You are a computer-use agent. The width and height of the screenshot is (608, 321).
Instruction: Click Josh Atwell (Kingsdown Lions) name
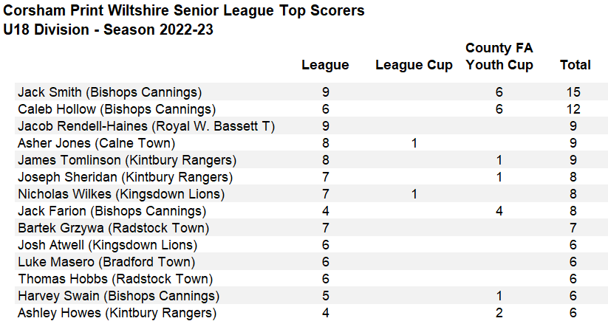pos(107,245)
